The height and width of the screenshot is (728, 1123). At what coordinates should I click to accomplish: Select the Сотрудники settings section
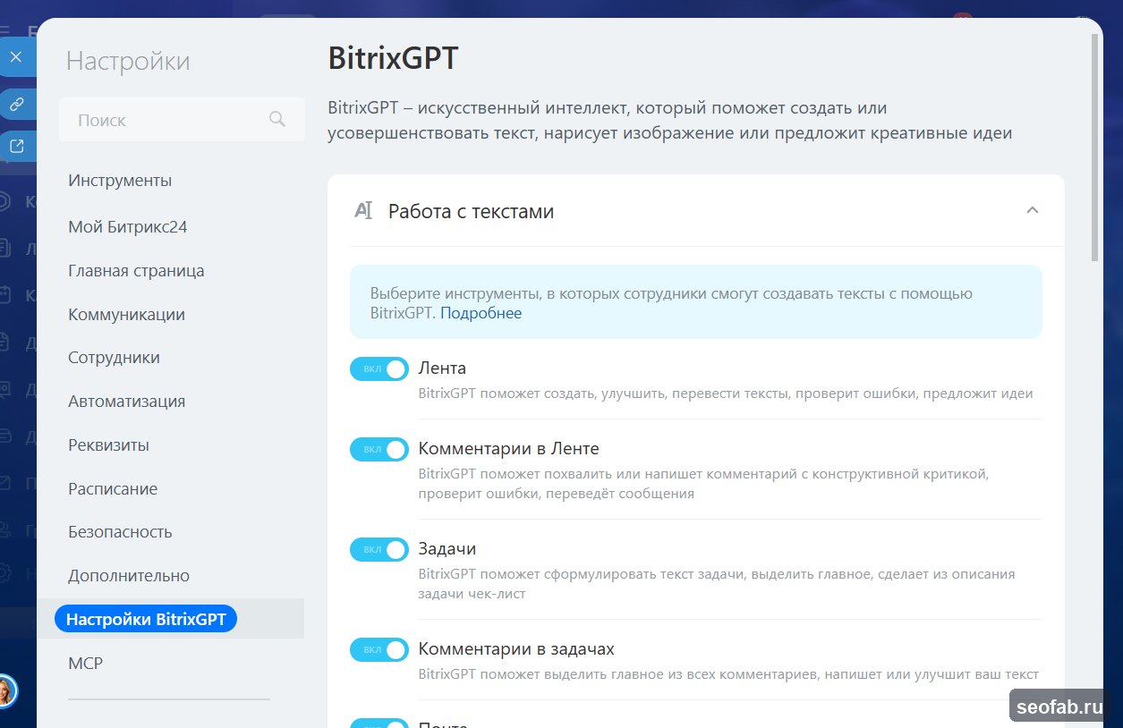114,358
